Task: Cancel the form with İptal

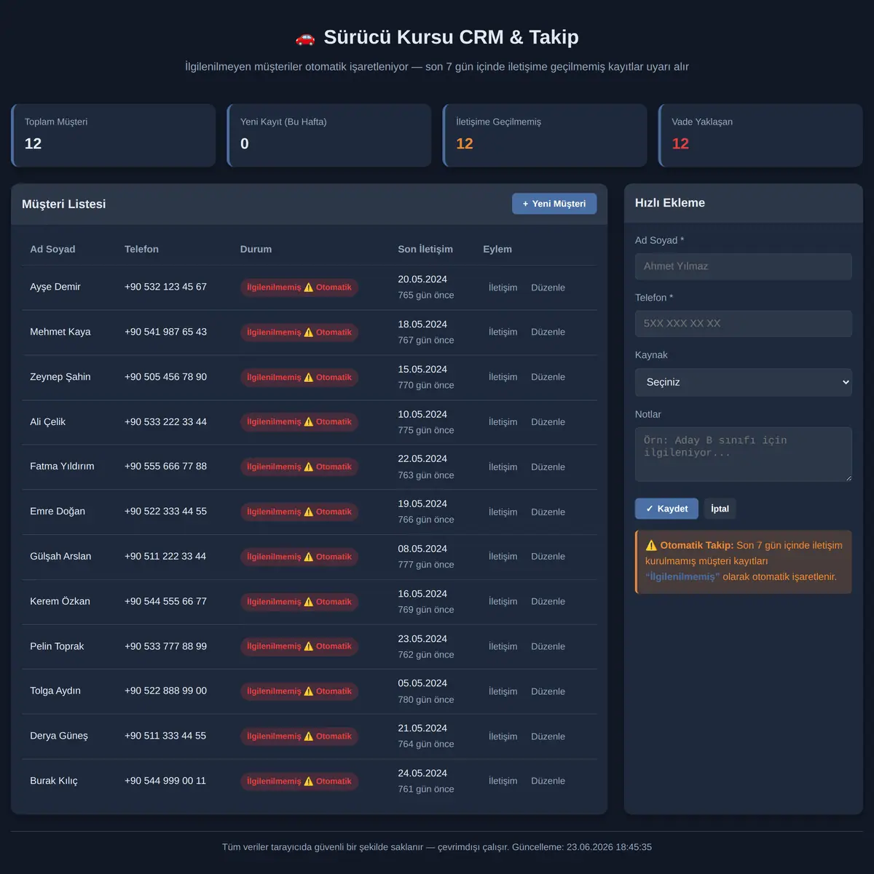Action: point(720,509)
